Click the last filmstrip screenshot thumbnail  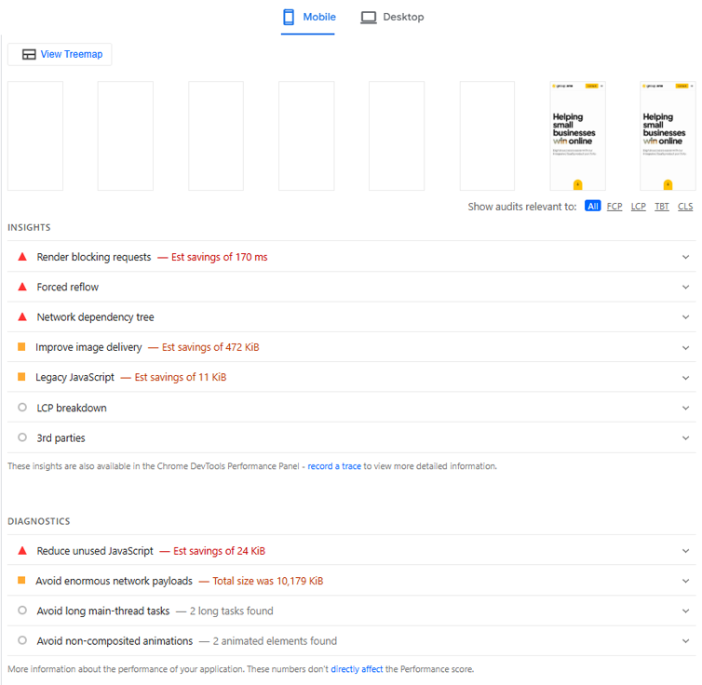coord(668,136)
